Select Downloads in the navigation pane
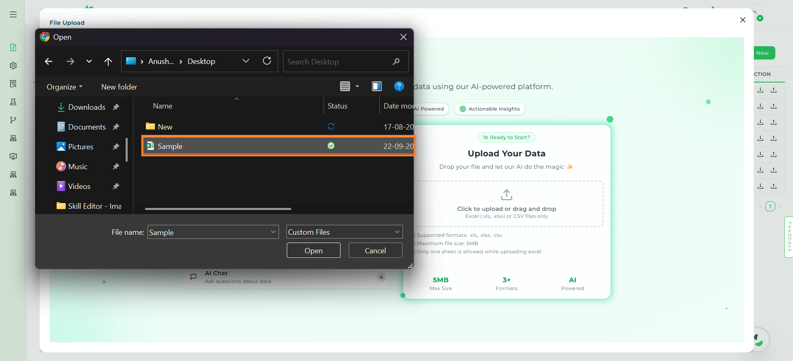This screenshot has height=361, width=793. point(86,107)
